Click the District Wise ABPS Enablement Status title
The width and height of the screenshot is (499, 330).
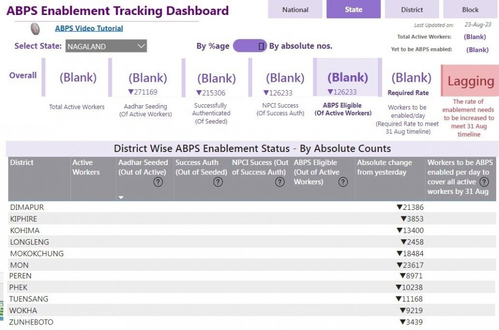(252, 149)
